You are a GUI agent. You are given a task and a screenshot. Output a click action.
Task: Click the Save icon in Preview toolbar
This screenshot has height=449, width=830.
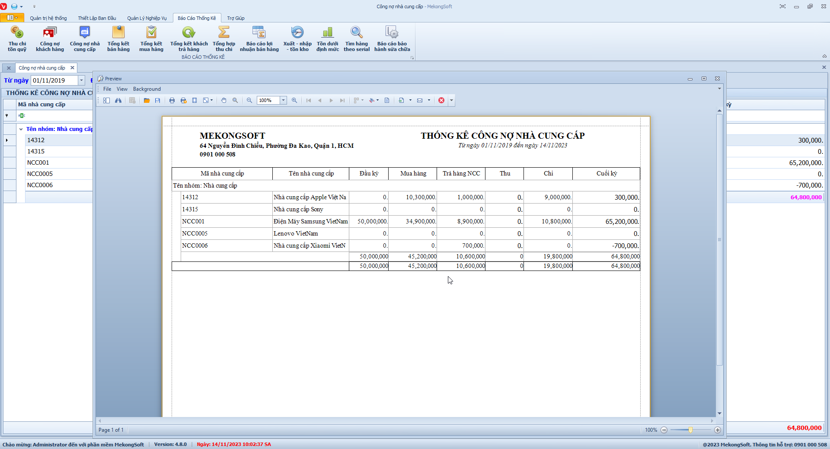158,100
